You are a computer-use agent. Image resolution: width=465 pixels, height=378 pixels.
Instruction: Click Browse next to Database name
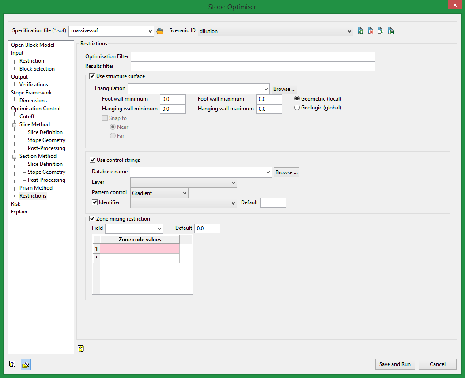(286, 172)
